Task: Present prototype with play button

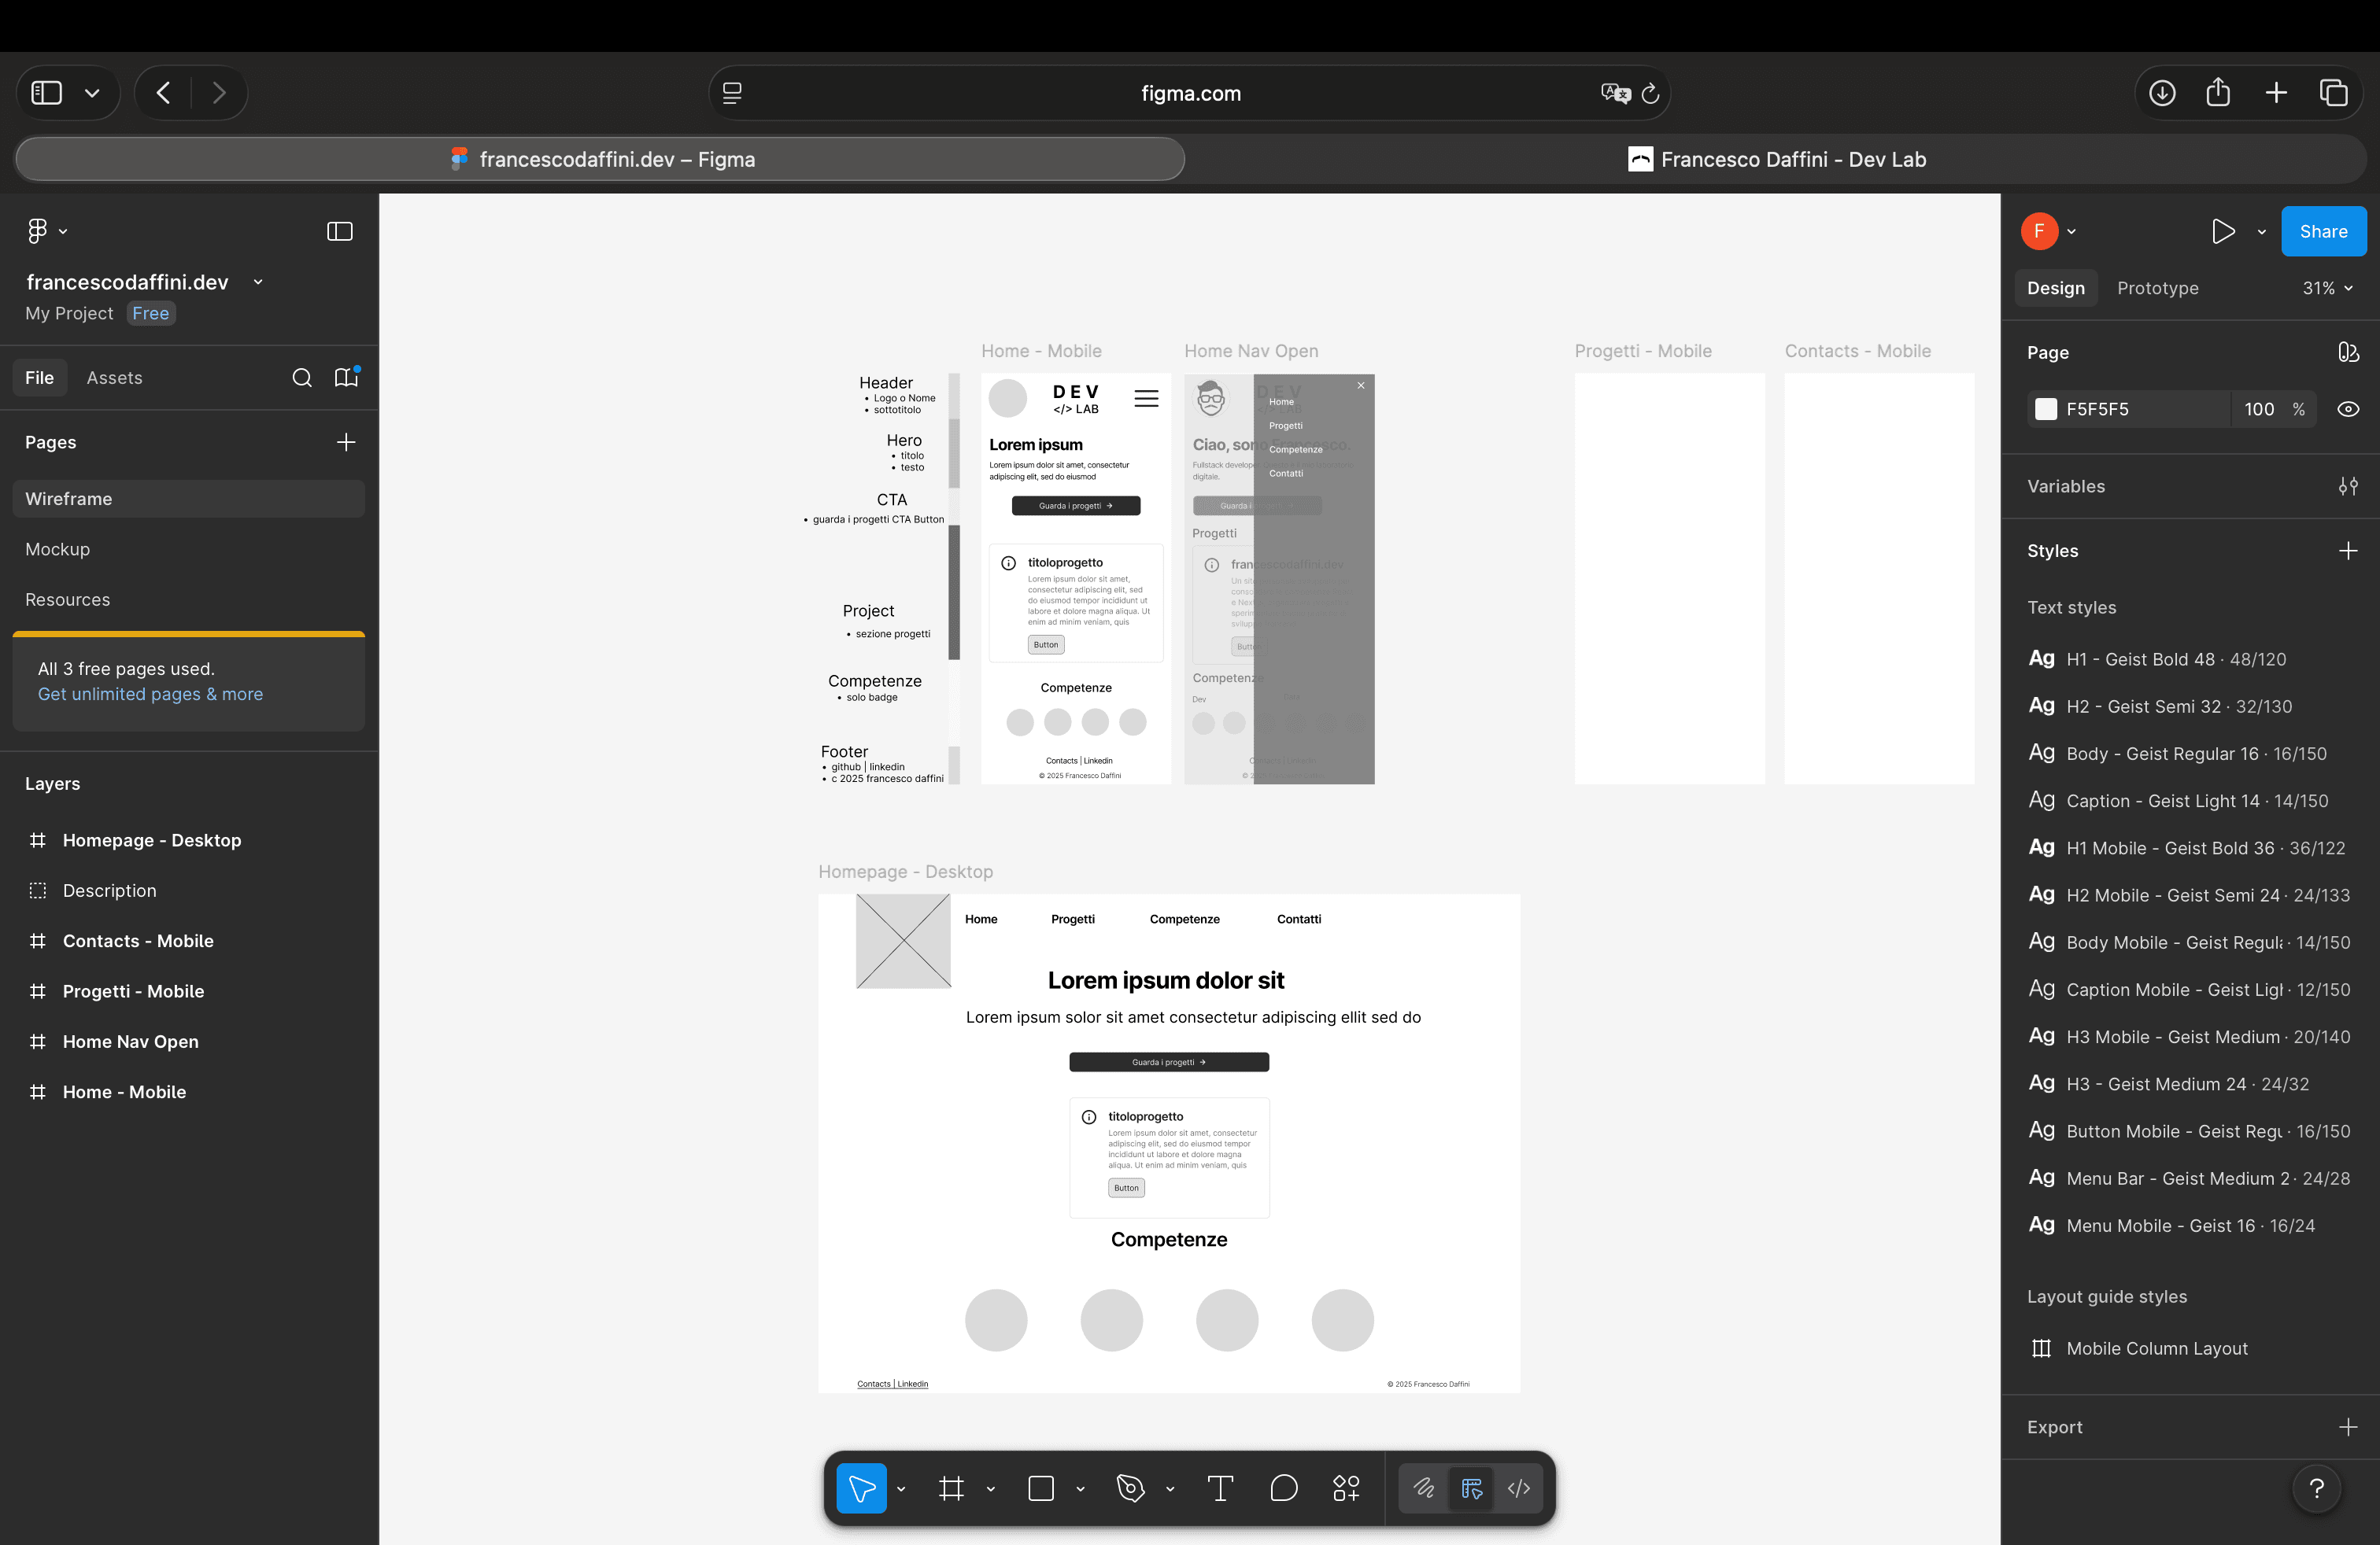Action: coord(2223,230)
